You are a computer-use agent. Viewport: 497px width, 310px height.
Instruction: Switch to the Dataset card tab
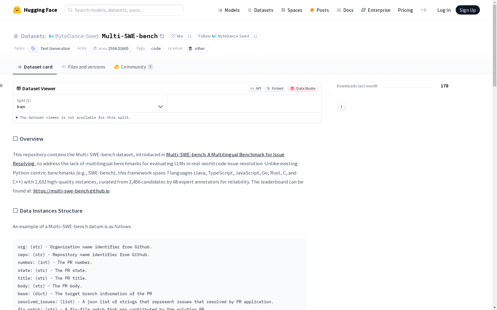click(35, 67)
